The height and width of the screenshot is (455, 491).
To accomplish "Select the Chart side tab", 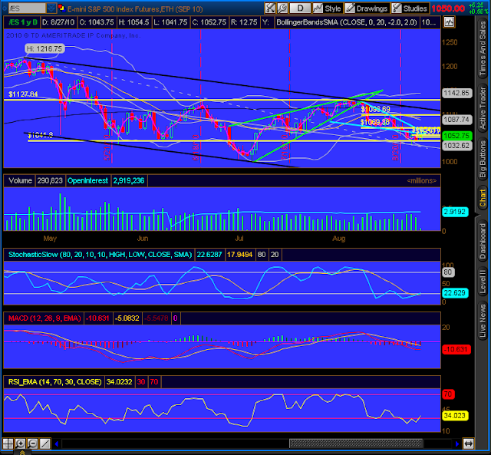I will click(x=483, y=198).
